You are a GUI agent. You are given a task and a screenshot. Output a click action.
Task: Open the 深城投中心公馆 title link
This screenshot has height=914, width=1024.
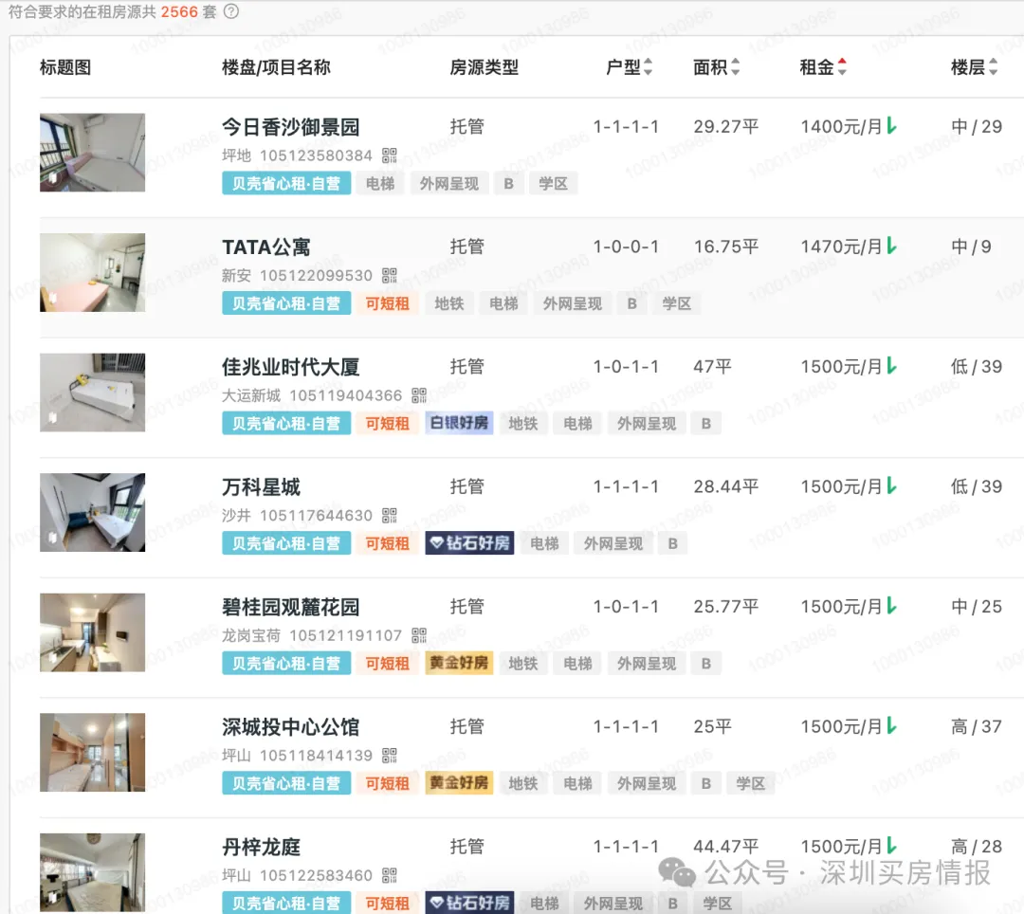pos(291,727)
